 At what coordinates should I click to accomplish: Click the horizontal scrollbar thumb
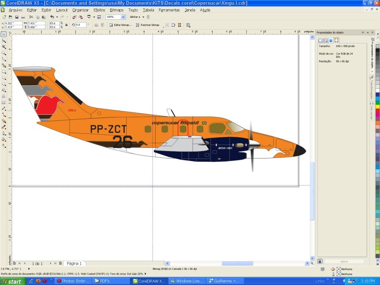[237, 263]
